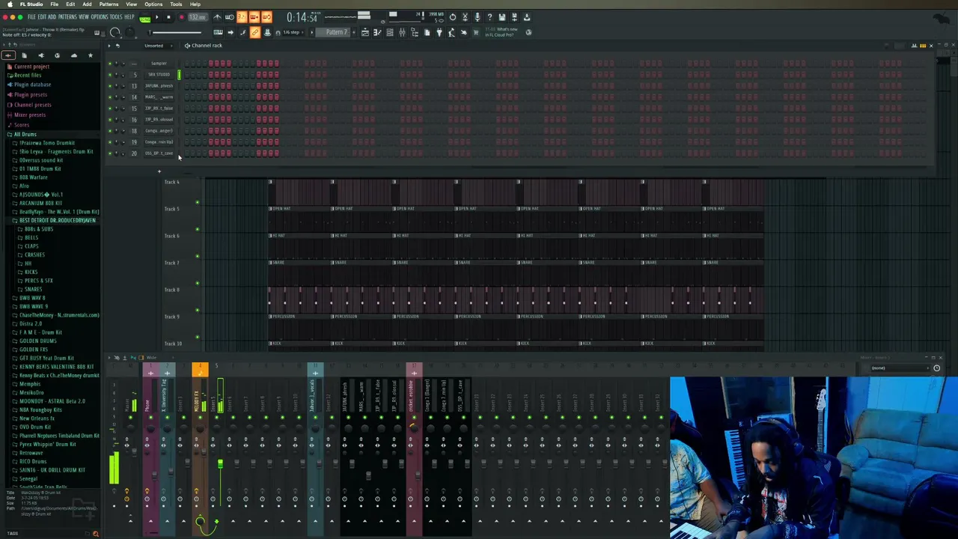This screenshot has width=958, height=539.
Task: Select the browser favorites star tab
Action: (91, 55)
